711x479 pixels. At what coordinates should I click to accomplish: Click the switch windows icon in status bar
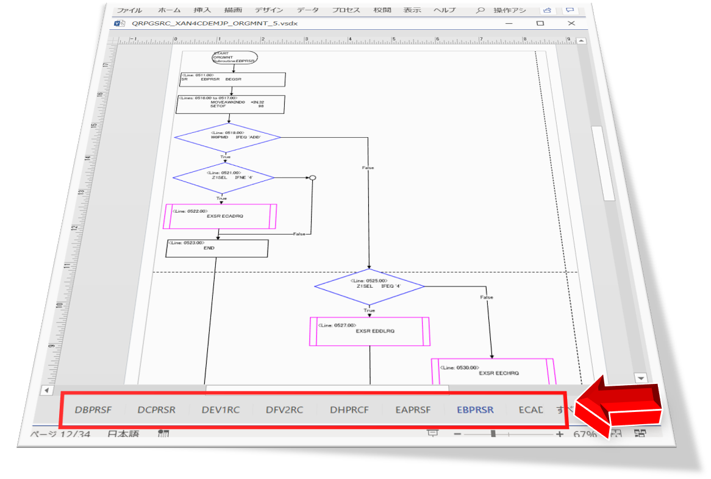click(640, 434)
